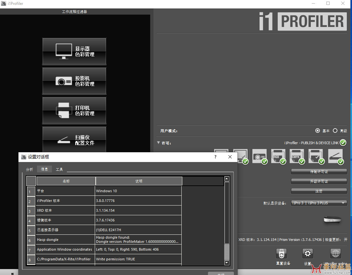Click the 注册 register button
Image resolution: width=352 pixels, height=275 pixels.
[319, 191]
